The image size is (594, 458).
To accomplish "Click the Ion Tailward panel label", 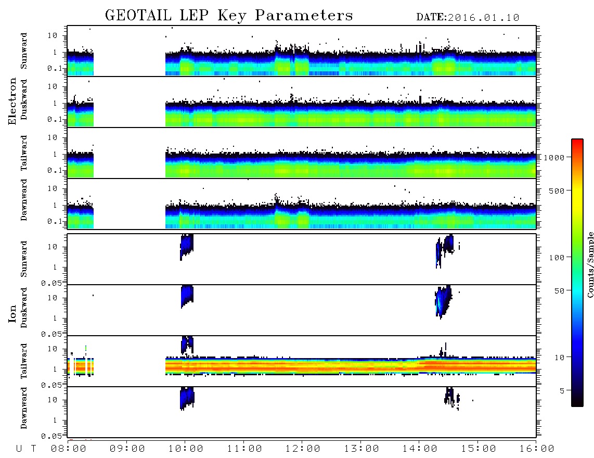I will 24,361.
